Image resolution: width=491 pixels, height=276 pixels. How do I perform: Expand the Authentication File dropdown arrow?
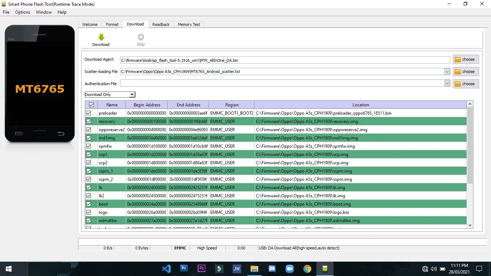coord(447,84)
